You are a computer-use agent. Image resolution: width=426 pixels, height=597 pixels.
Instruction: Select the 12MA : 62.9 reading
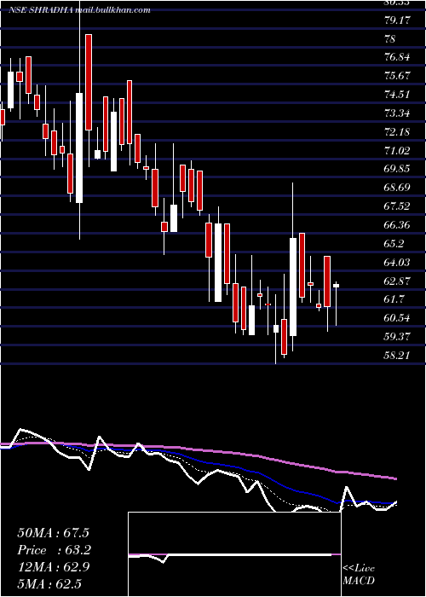(x=54, y=567)
